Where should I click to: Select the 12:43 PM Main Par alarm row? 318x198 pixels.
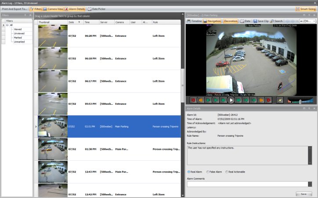[x=109, y=172]
